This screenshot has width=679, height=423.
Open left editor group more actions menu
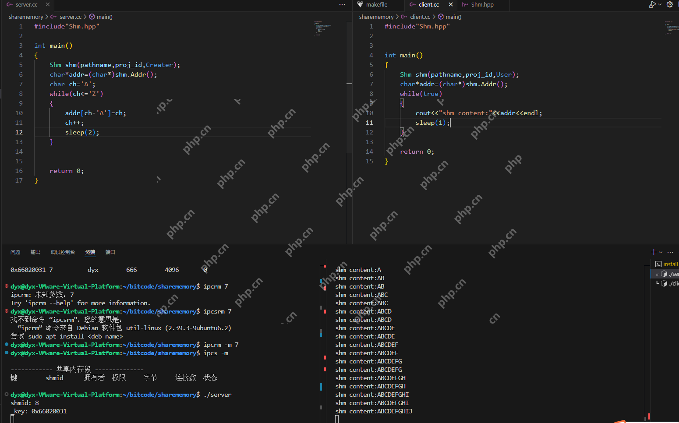click(x=342, y=5)
